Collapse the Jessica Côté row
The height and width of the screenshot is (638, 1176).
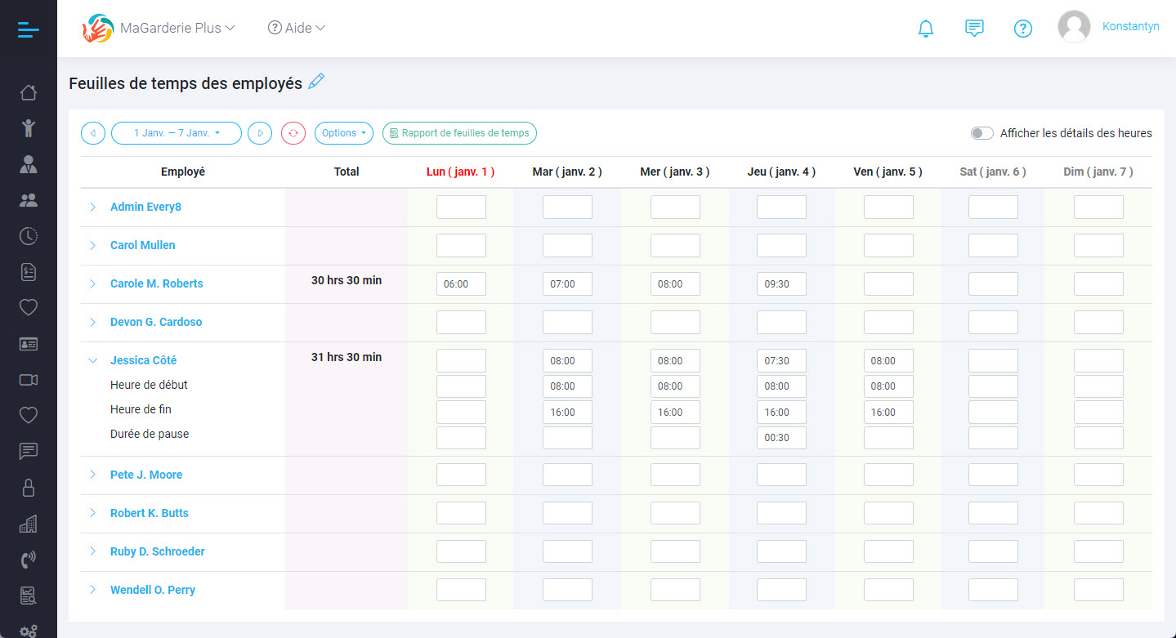pyautogui.click(x=92, y=359)
